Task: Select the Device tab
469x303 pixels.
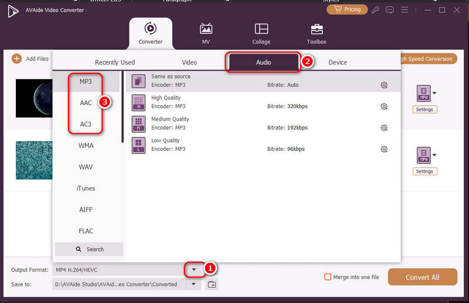Action: click(x=338, y=62)
